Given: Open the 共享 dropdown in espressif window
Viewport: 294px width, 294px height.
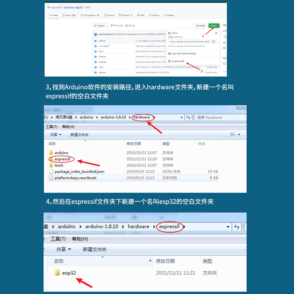Looking at the screenshot, I should pos(64,249).
